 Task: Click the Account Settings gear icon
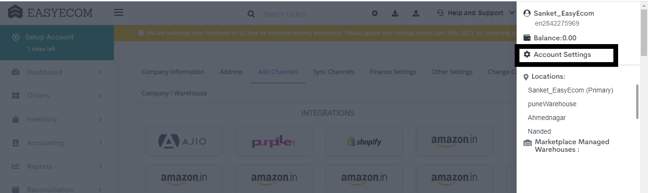(x=527, y=55)
